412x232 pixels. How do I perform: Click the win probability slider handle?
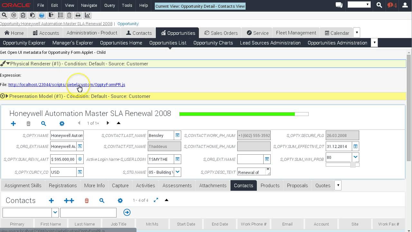point(353,165)
